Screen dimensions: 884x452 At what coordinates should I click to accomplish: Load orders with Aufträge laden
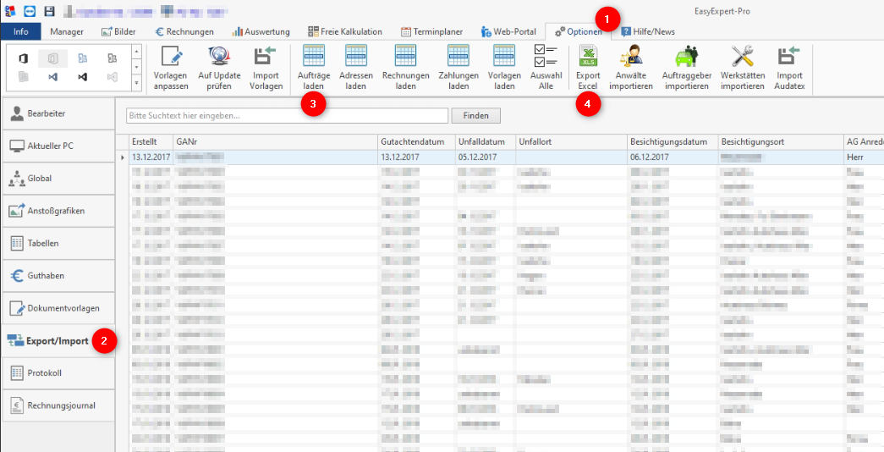point(314,68)
